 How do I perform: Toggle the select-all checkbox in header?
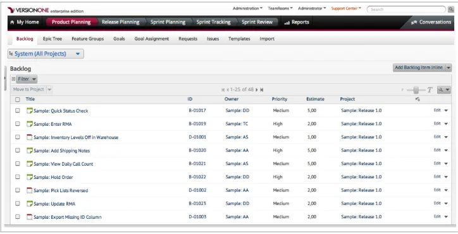[x=18, y=100]
